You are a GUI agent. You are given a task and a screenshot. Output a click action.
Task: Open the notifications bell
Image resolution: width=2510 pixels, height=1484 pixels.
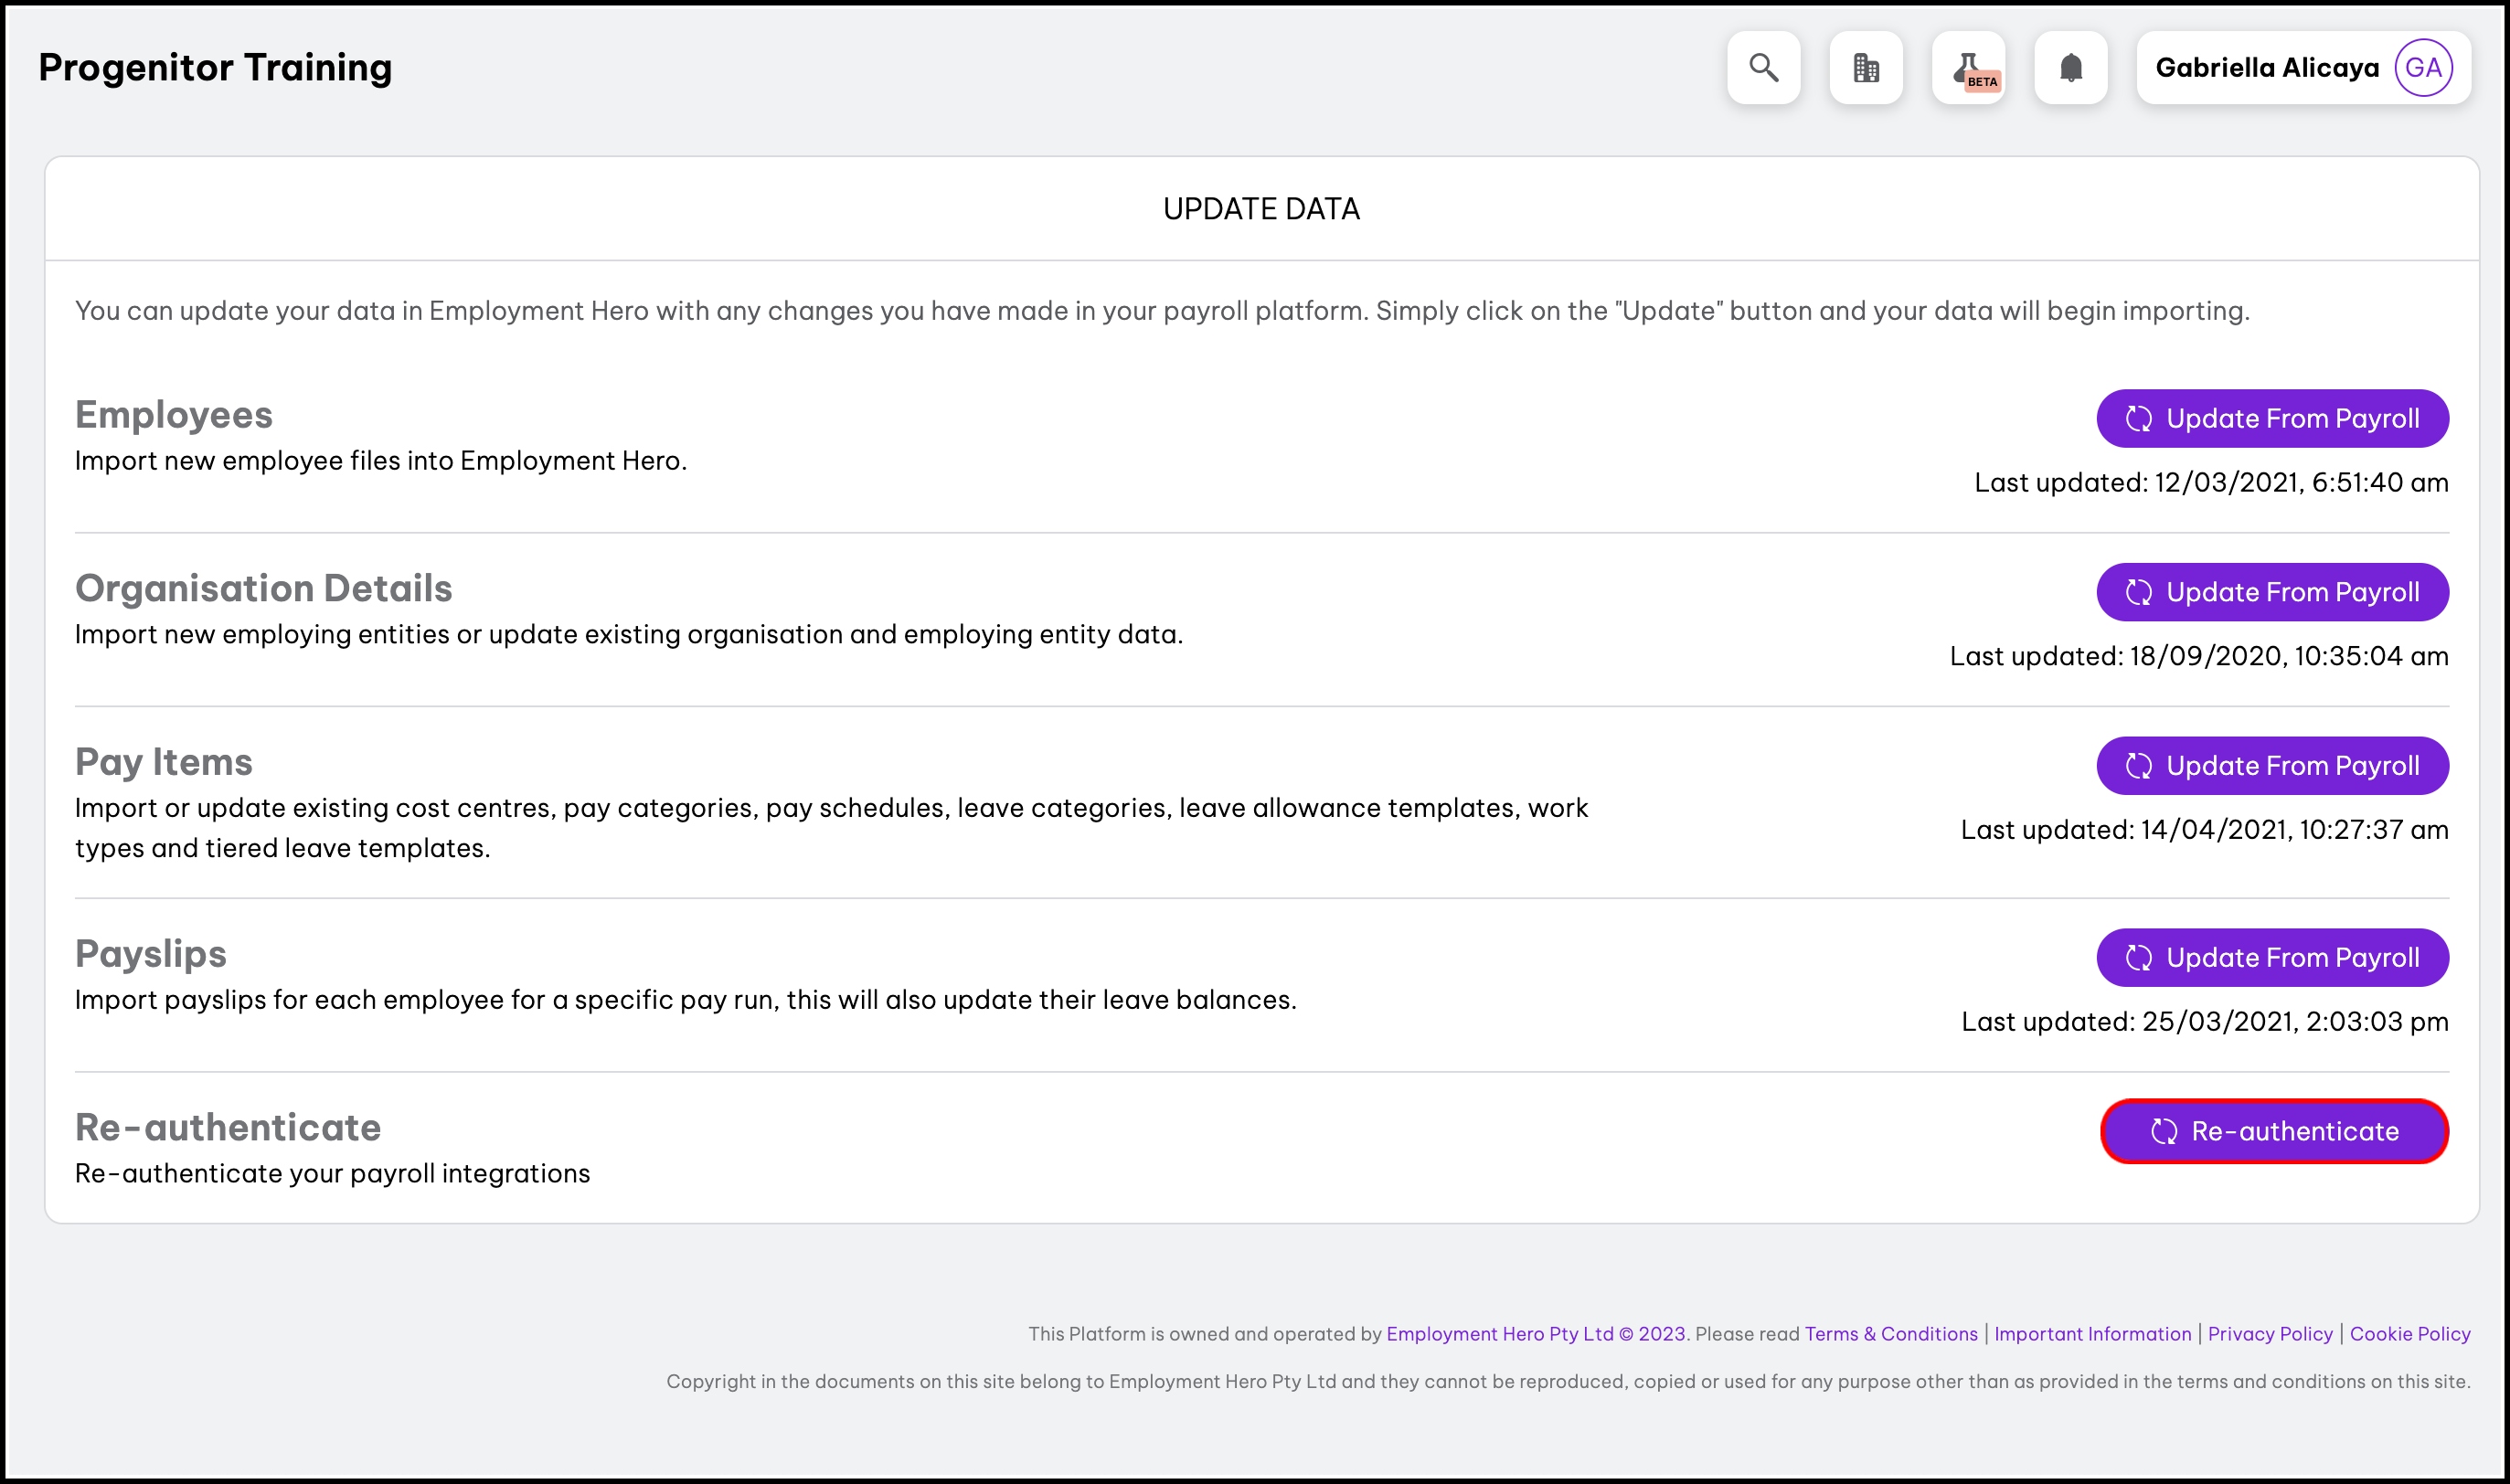(x=2071, y=68)
